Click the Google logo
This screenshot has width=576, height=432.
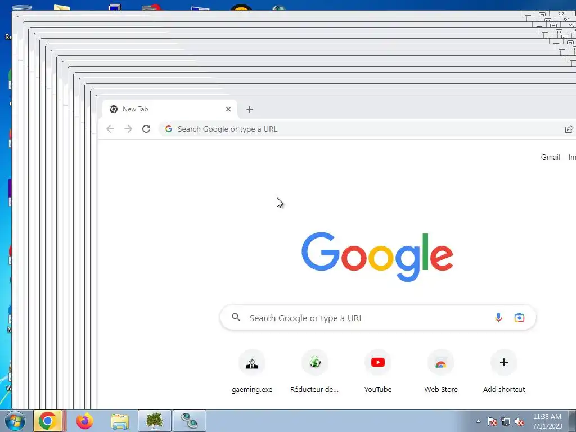coord(377,256)
